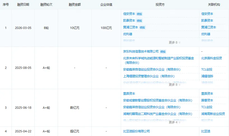The image size is (229, 136).
Task: Click the 融资日期 column header
Action: tap(23, 5)
